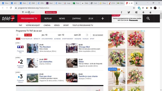Select the sam 20 date tab
This screenshot has height=91, width=162.
pos(77,35)
